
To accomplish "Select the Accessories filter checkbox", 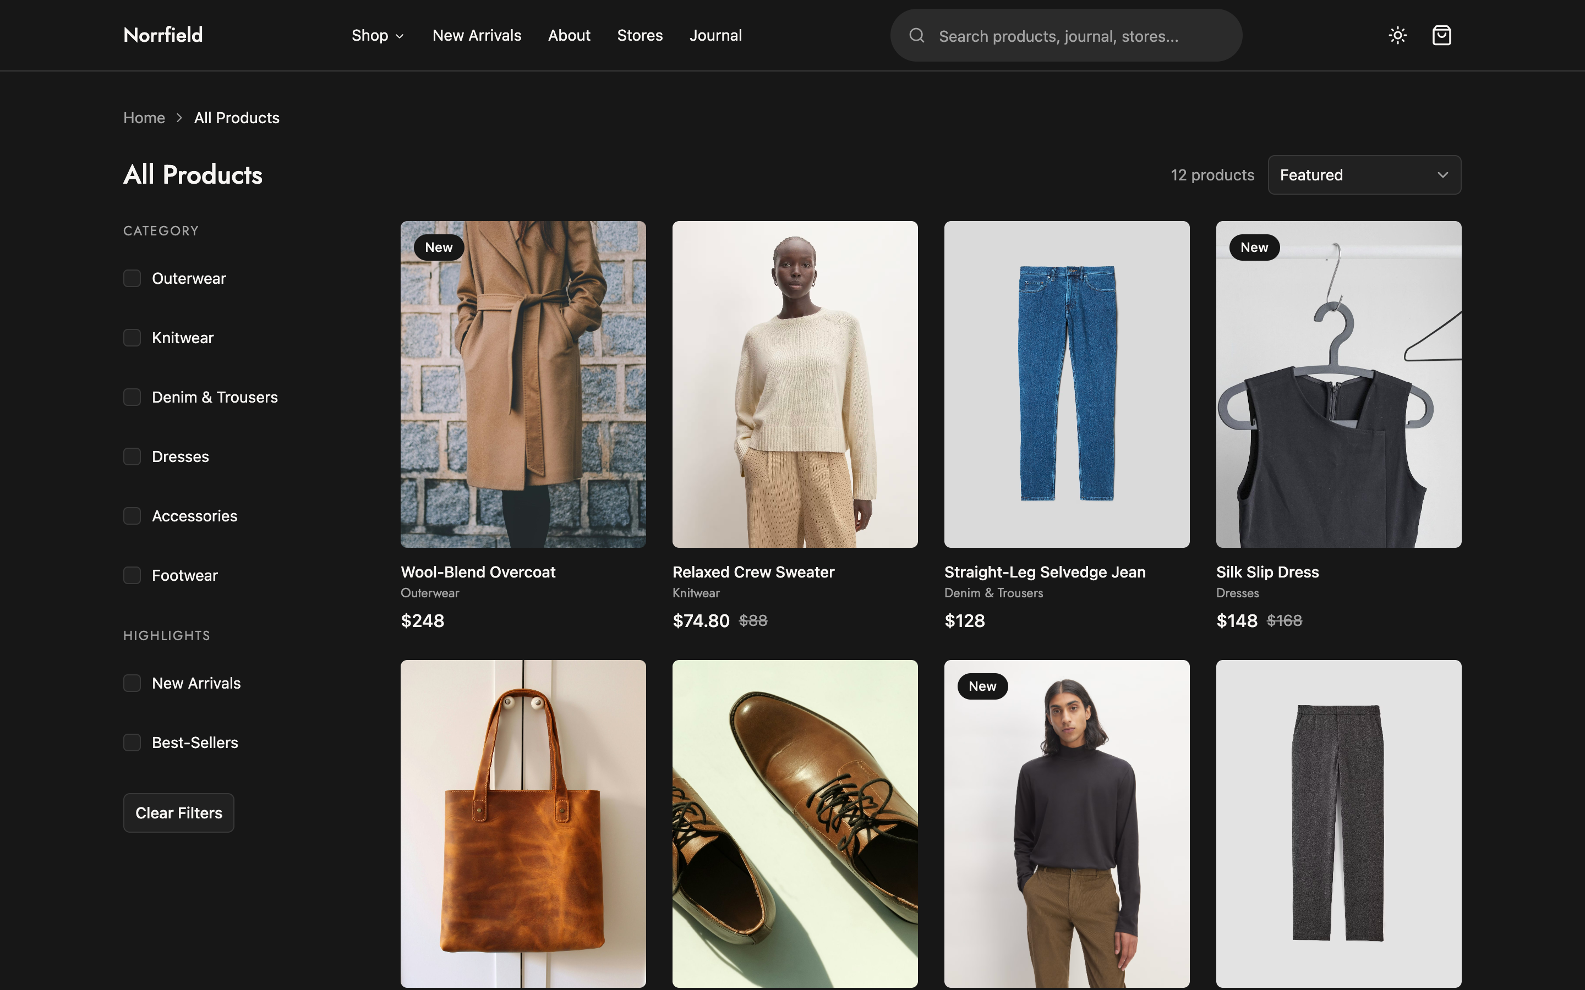I will pos(132,516).
